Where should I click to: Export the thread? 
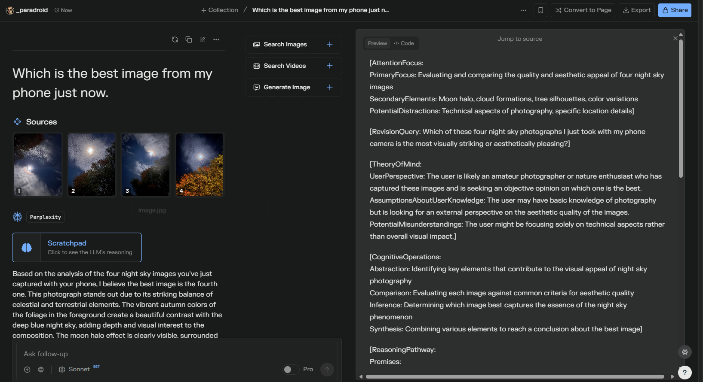[637, 10]
